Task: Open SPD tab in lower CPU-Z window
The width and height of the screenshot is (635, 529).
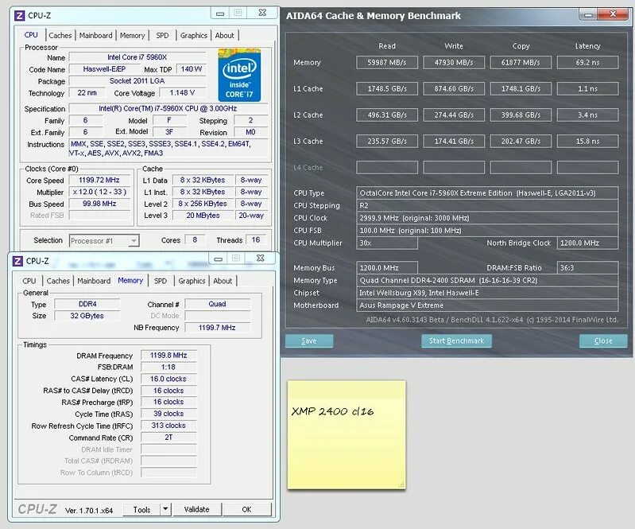Action: pyautogui.click(x=161, y=281)
